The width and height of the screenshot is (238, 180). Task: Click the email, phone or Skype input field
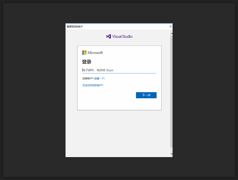[x=119, y=70]
